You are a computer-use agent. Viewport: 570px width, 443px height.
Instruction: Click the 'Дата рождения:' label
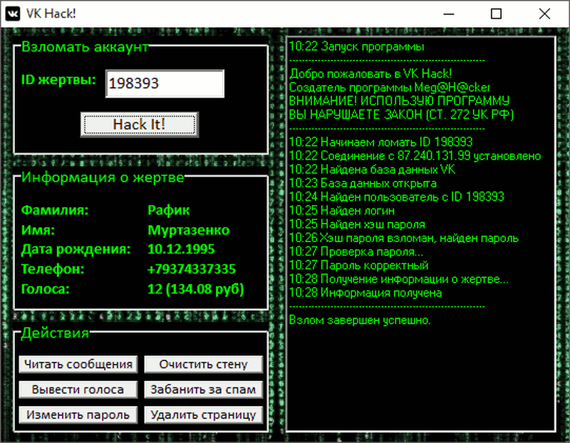76,249
